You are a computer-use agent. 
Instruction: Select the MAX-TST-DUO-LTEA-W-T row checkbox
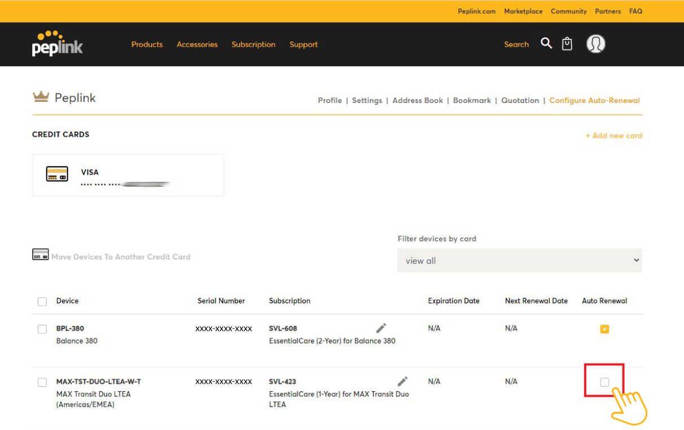click(x=42, y=383)
